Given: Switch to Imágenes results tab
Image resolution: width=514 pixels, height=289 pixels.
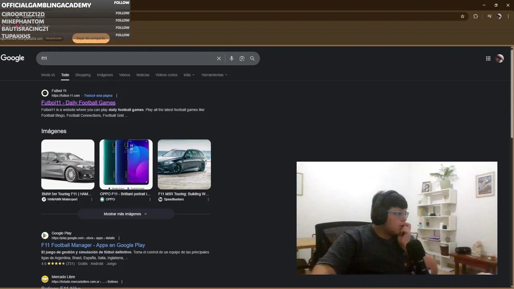Looking at the screenshot, I should tap(105, 75).
